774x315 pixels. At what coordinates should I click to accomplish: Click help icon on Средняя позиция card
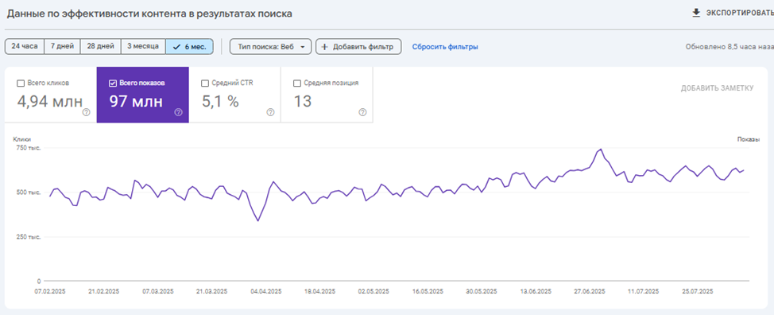pos(363,113)
